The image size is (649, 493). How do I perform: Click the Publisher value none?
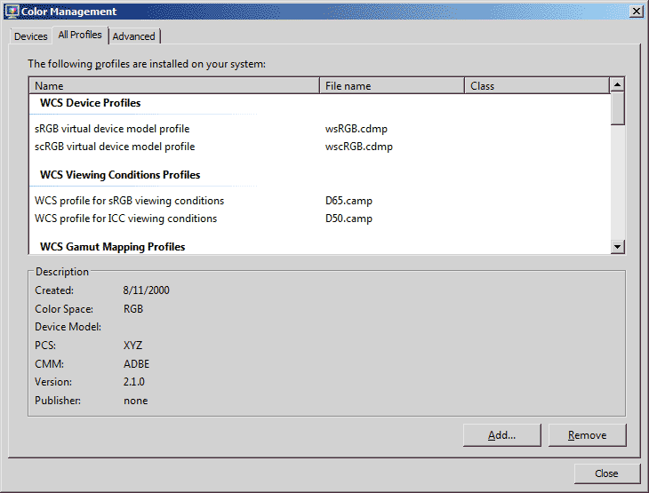coord(135,401)
